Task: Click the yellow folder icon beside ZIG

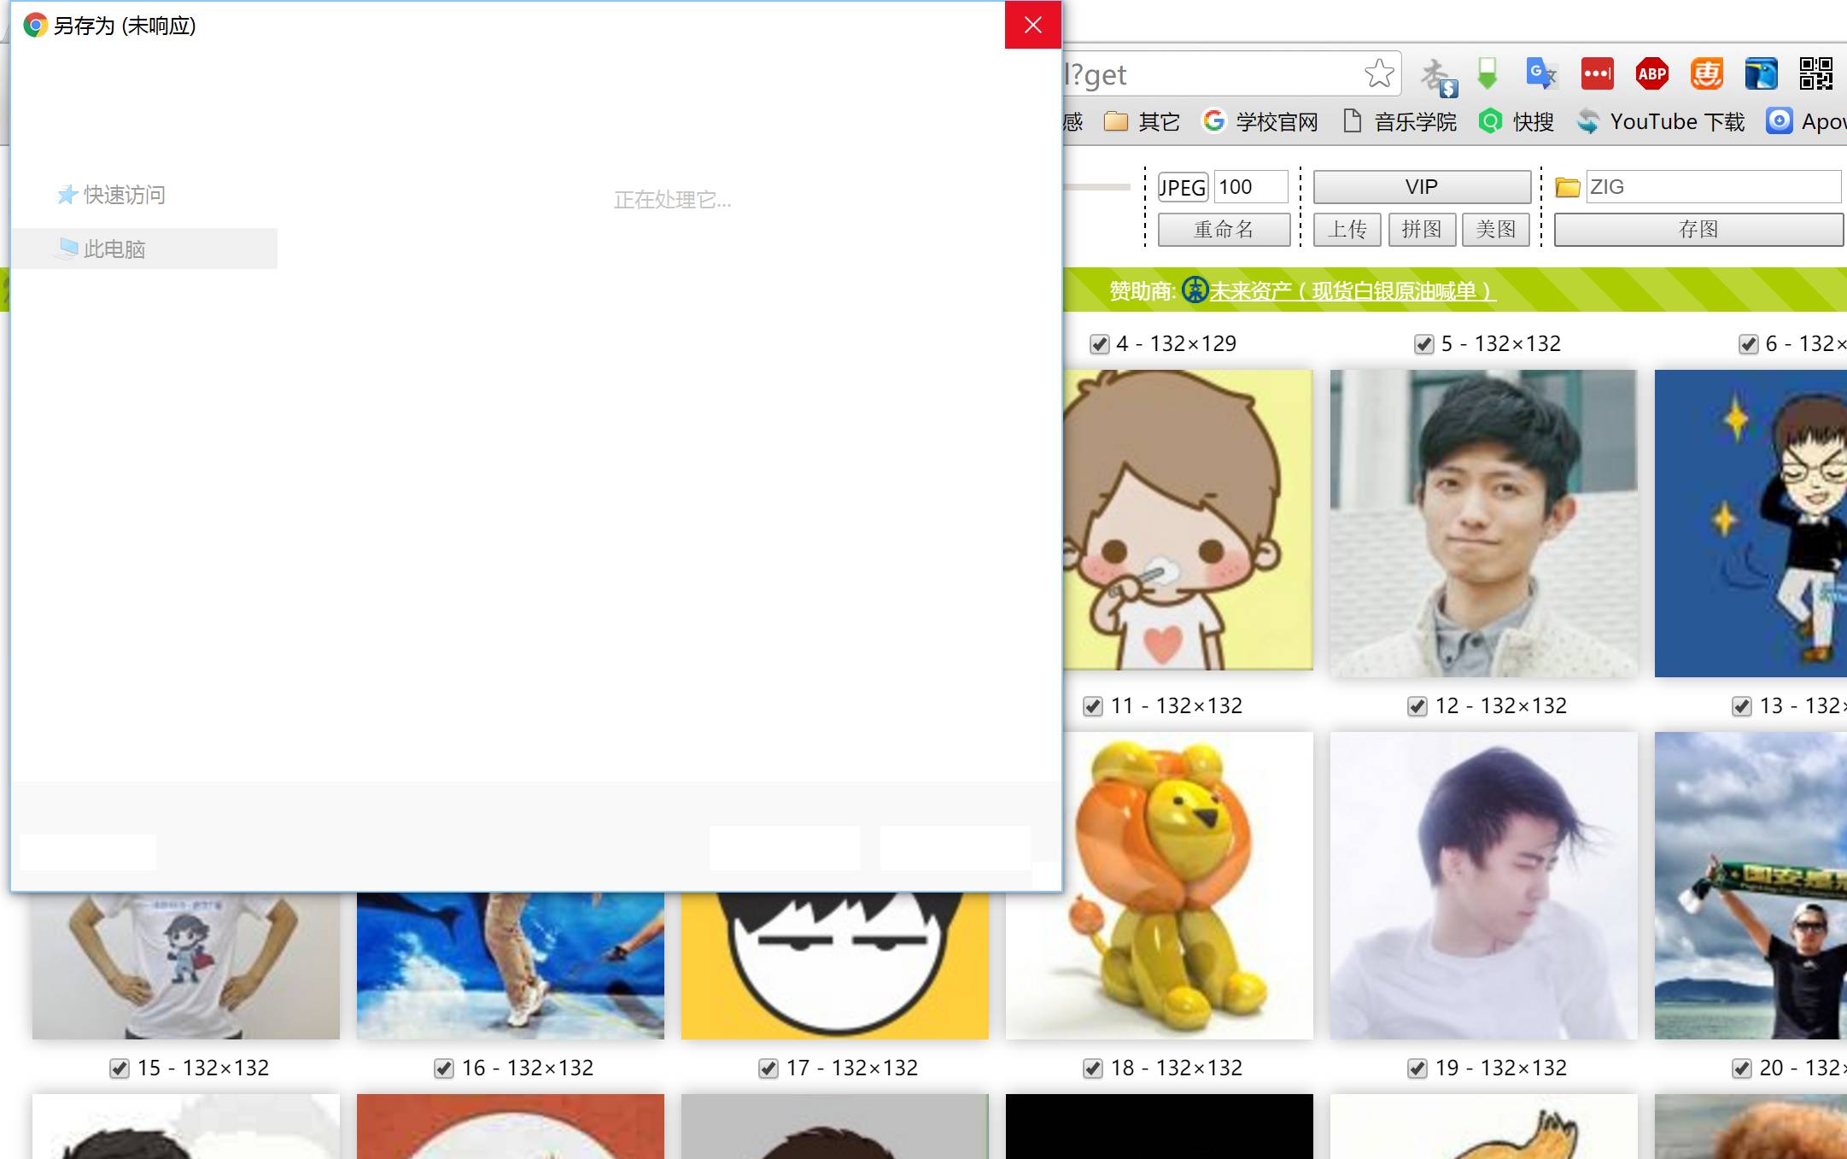Action: [x=1567, y=187]
